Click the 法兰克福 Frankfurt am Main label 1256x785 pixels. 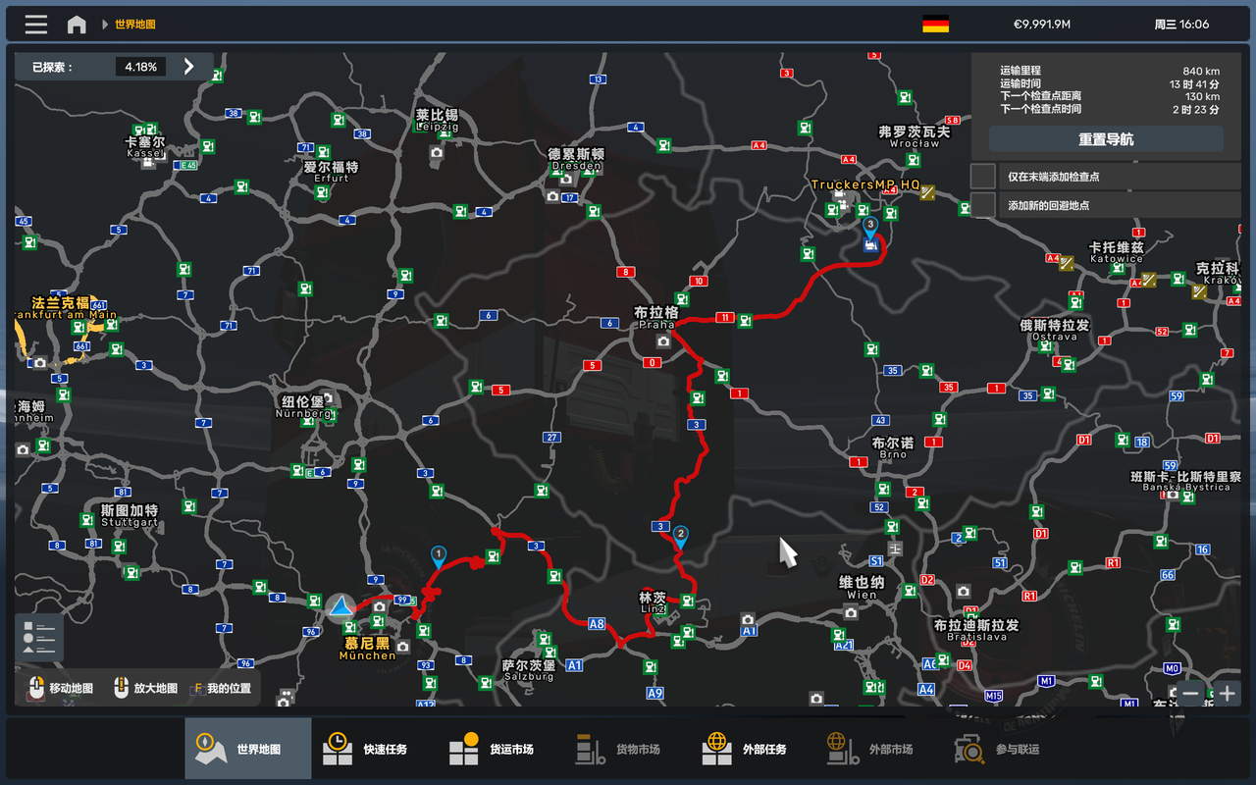point(65,308)
